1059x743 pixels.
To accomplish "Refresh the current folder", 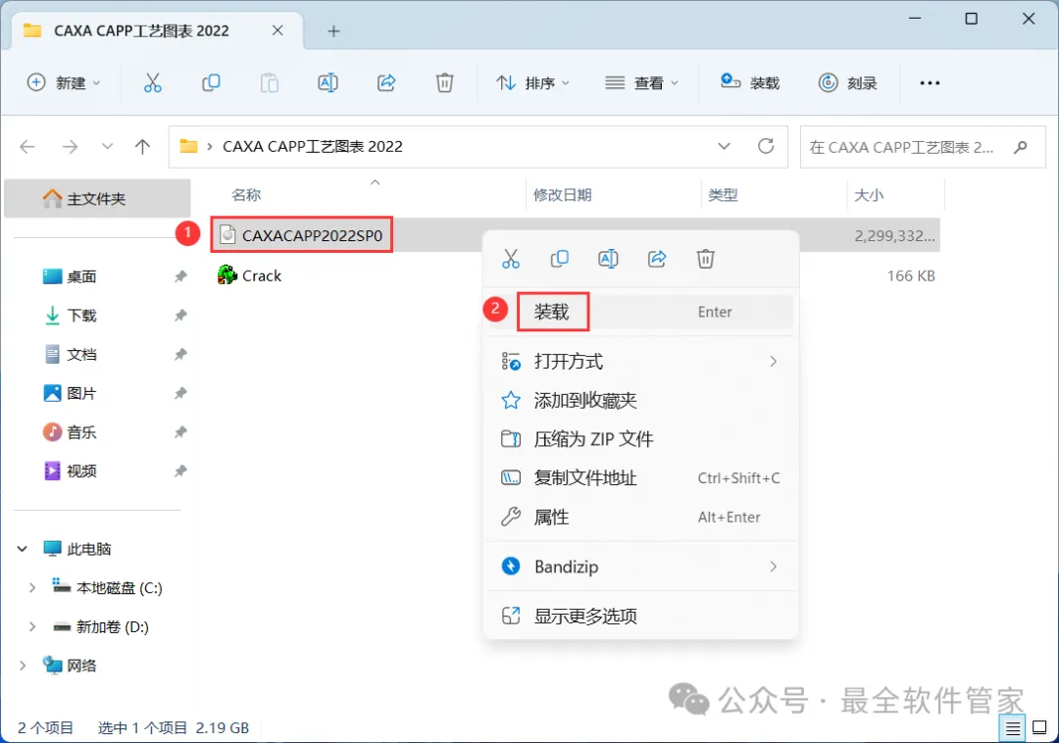I will (766, 146).
